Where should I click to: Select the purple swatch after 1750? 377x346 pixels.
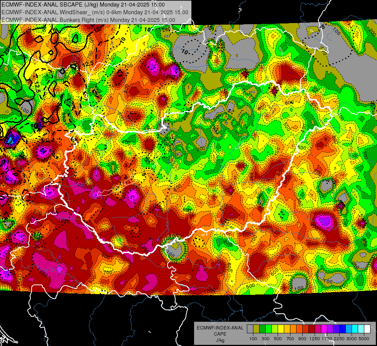pos(330,329)
